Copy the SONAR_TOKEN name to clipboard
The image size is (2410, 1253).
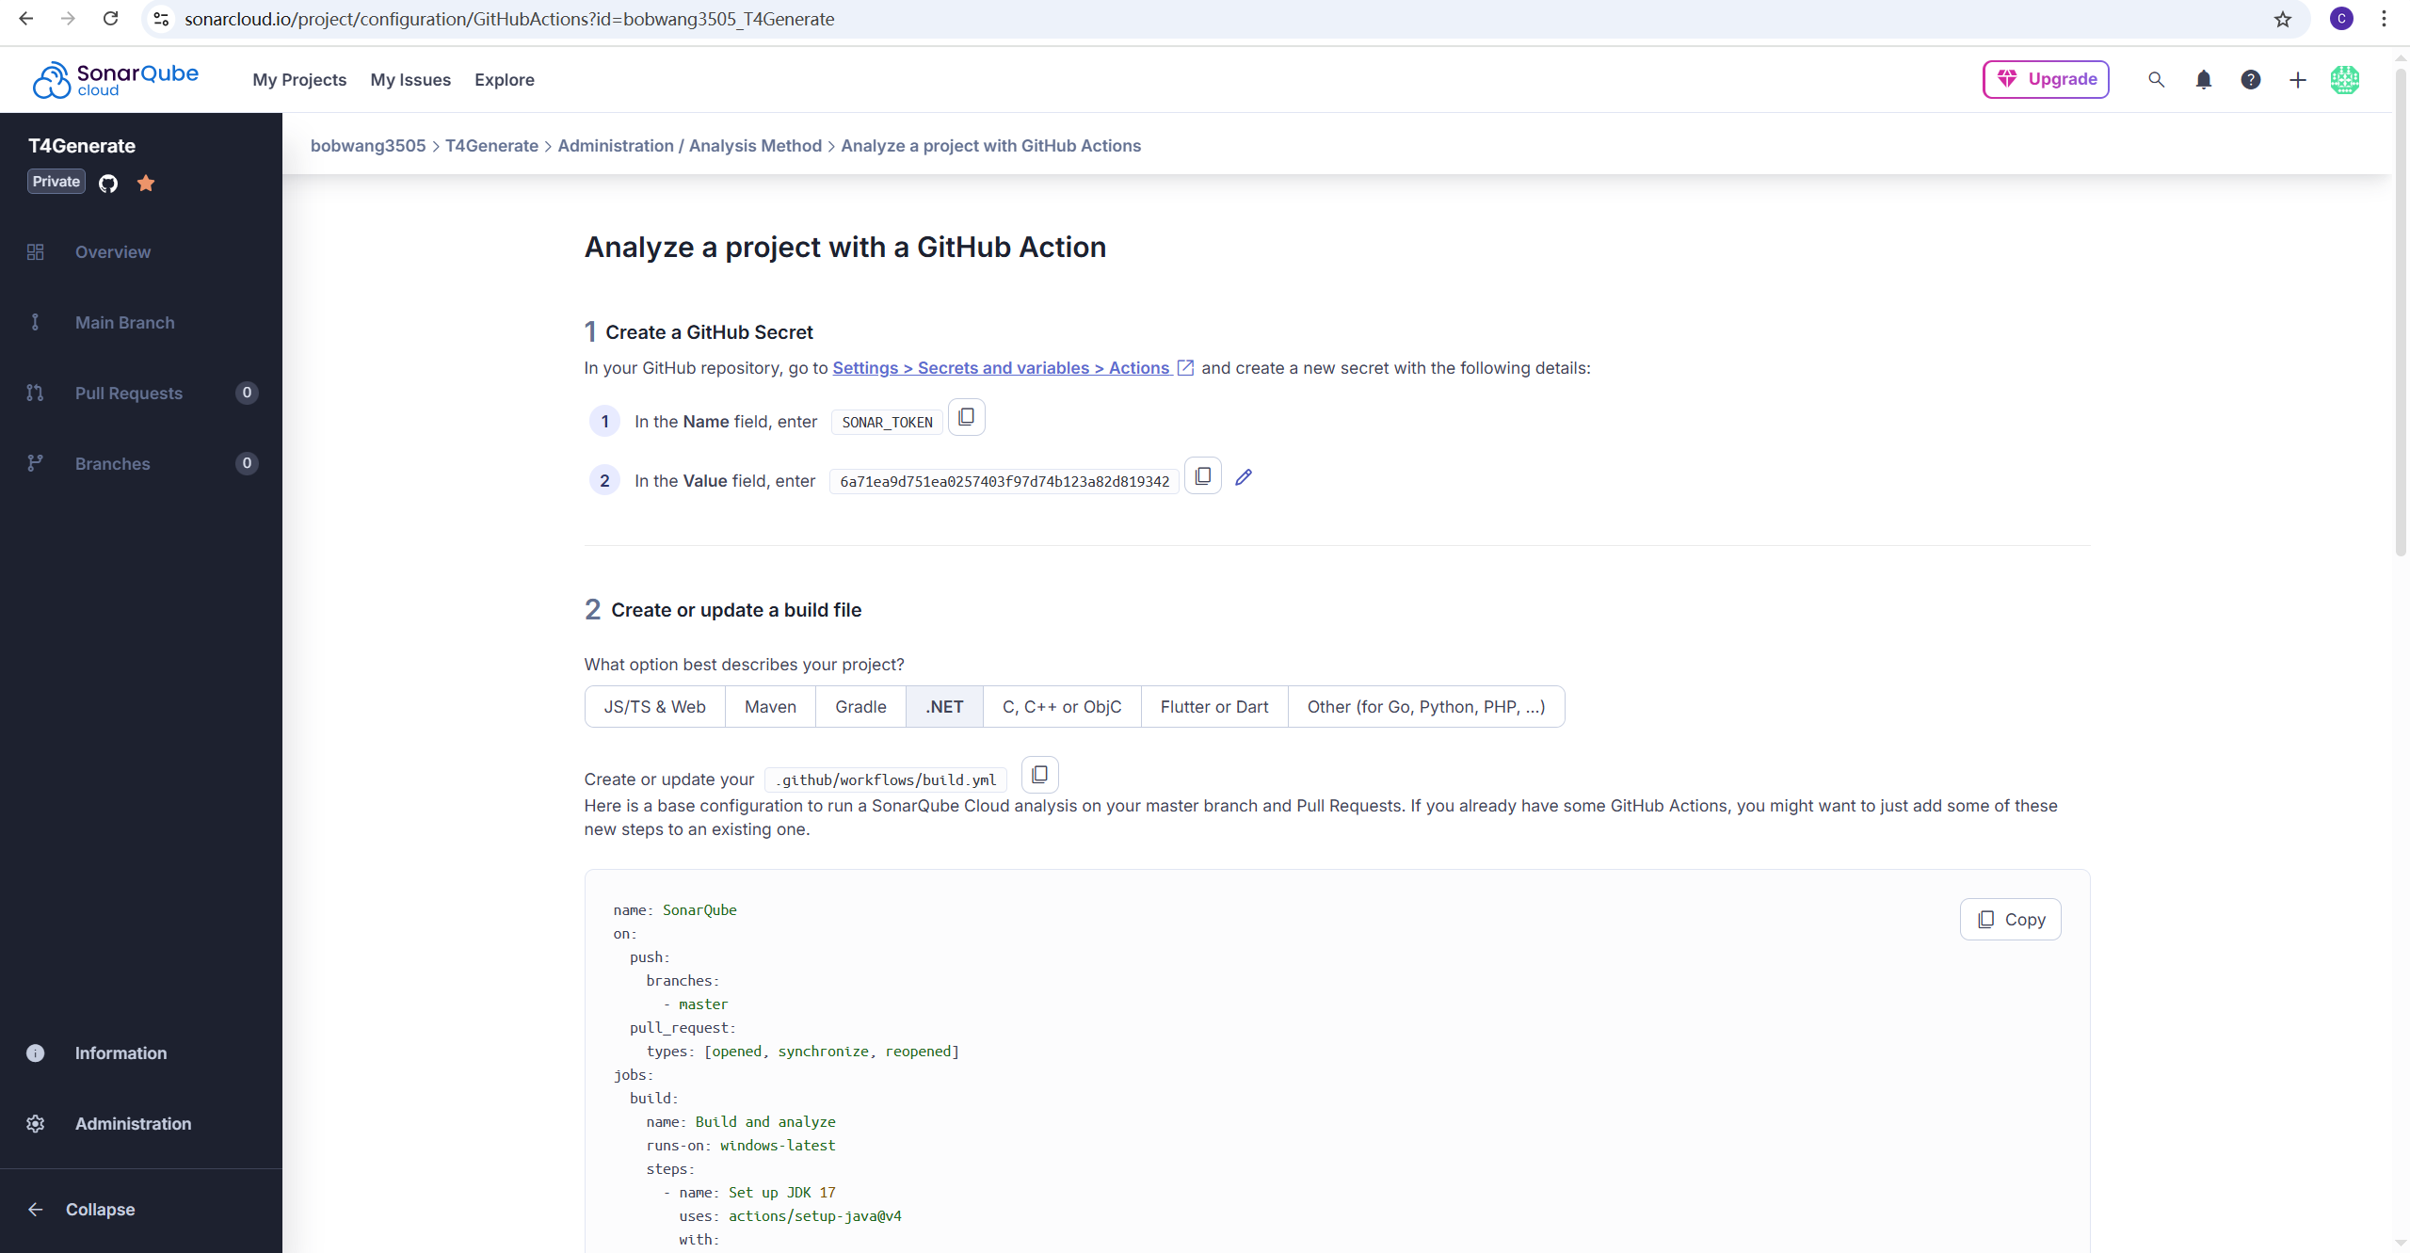(x=966, y=417)
